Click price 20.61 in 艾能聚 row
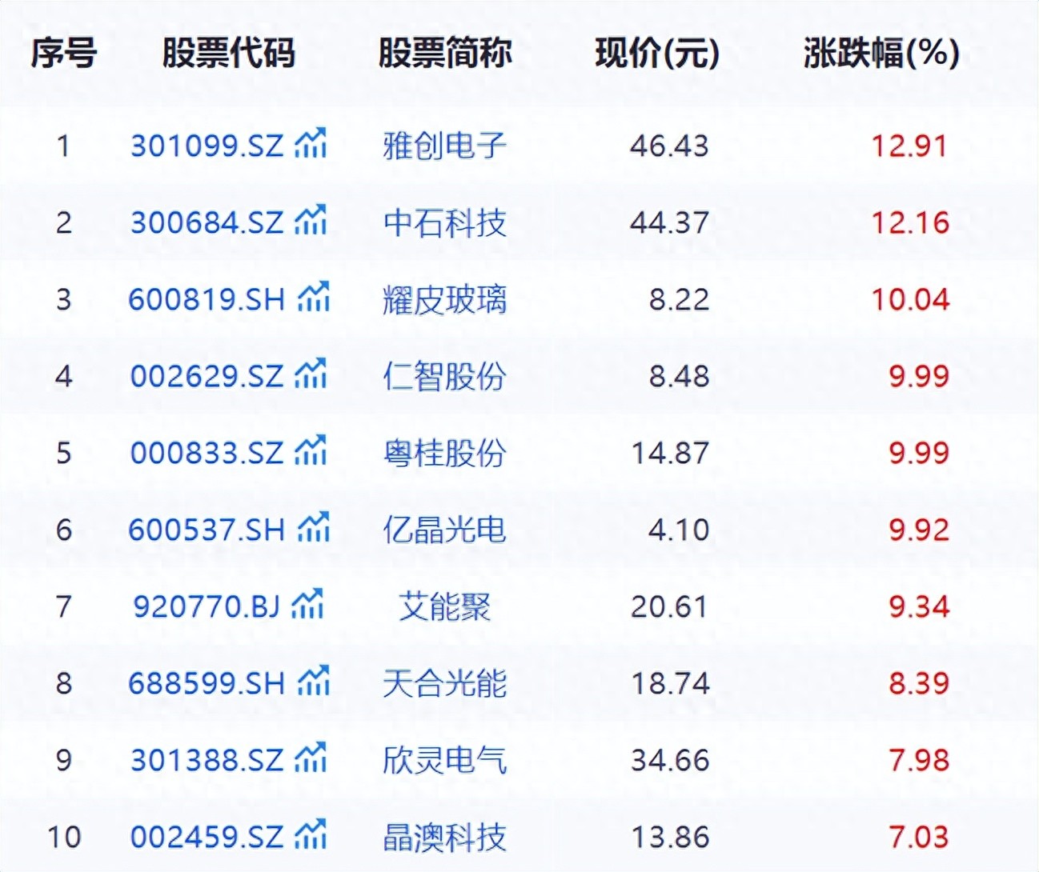Image resolution: width=1039 pixels, height=872 pixels. coord(669,606)
